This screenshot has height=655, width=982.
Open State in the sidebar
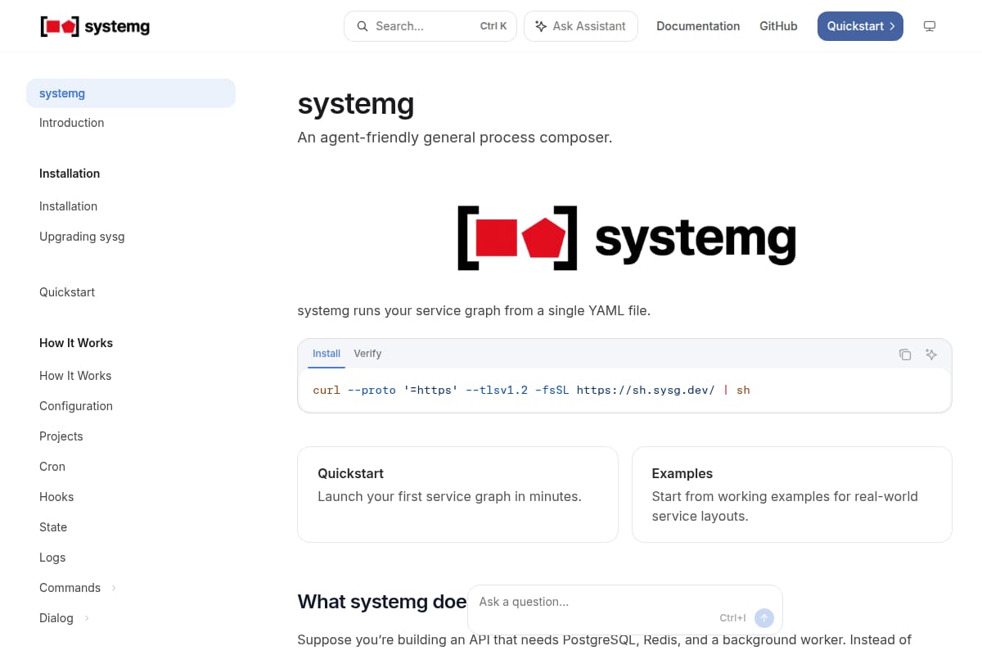(x=131, y=527)
